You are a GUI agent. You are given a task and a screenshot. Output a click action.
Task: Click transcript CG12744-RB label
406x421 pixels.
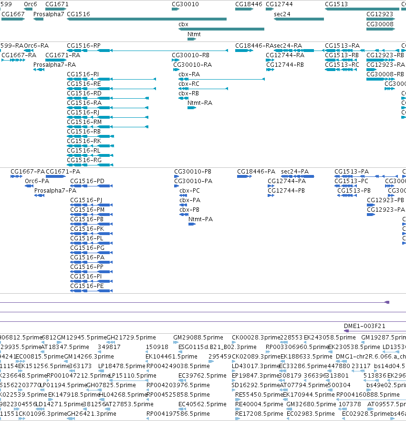coord(285,65)
